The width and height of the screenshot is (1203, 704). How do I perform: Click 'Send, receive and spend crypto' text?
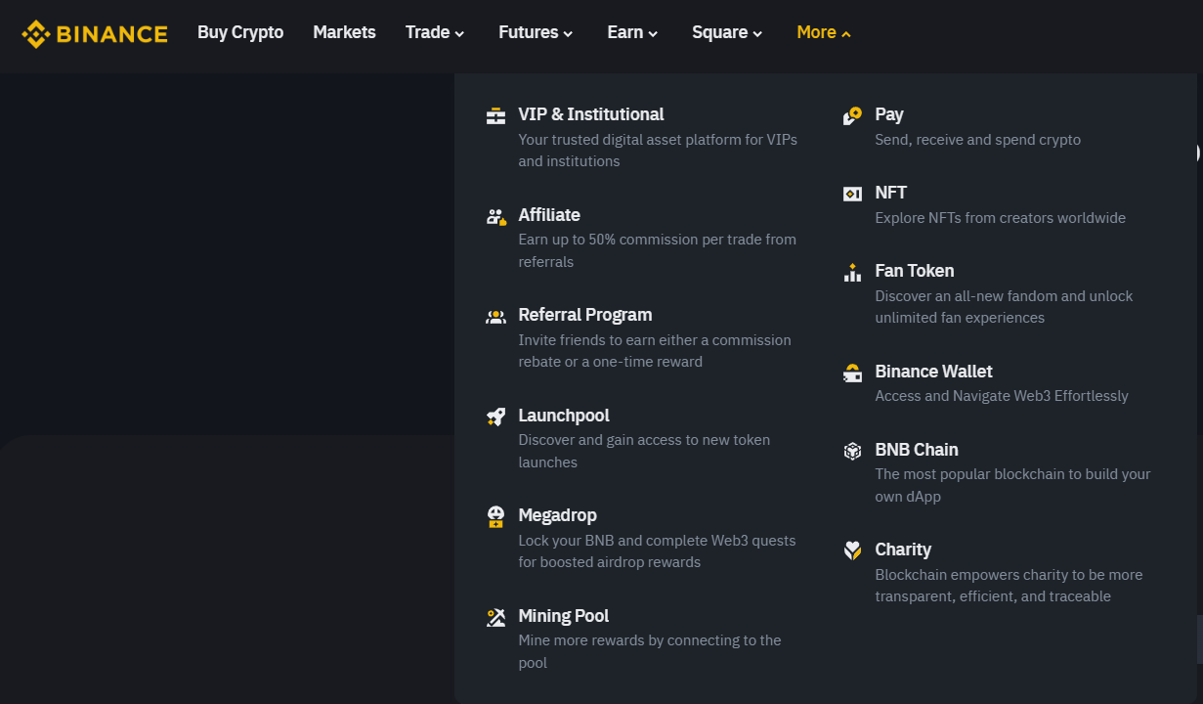click(x=977, y=140)
